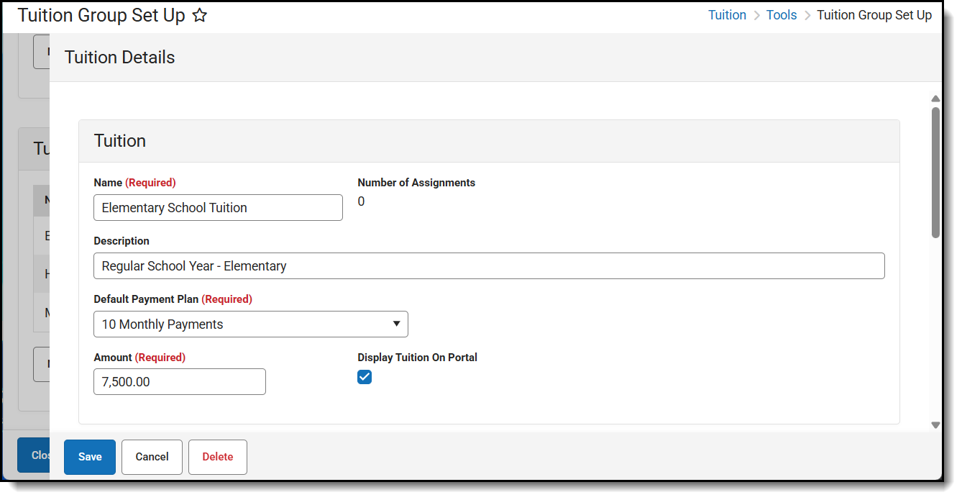Click the Tuition breadcrumb link
This screenshot has width=962, height=500.
coord(727,15)
